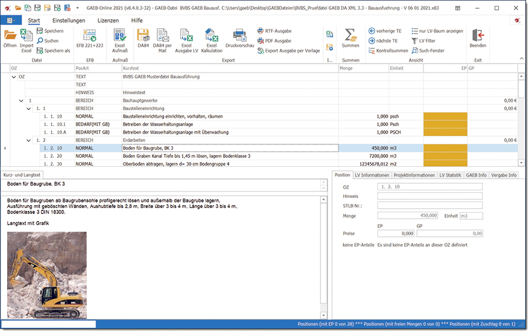Click the Beenden exit icon
530x333 pixels.
click(478, 35)
